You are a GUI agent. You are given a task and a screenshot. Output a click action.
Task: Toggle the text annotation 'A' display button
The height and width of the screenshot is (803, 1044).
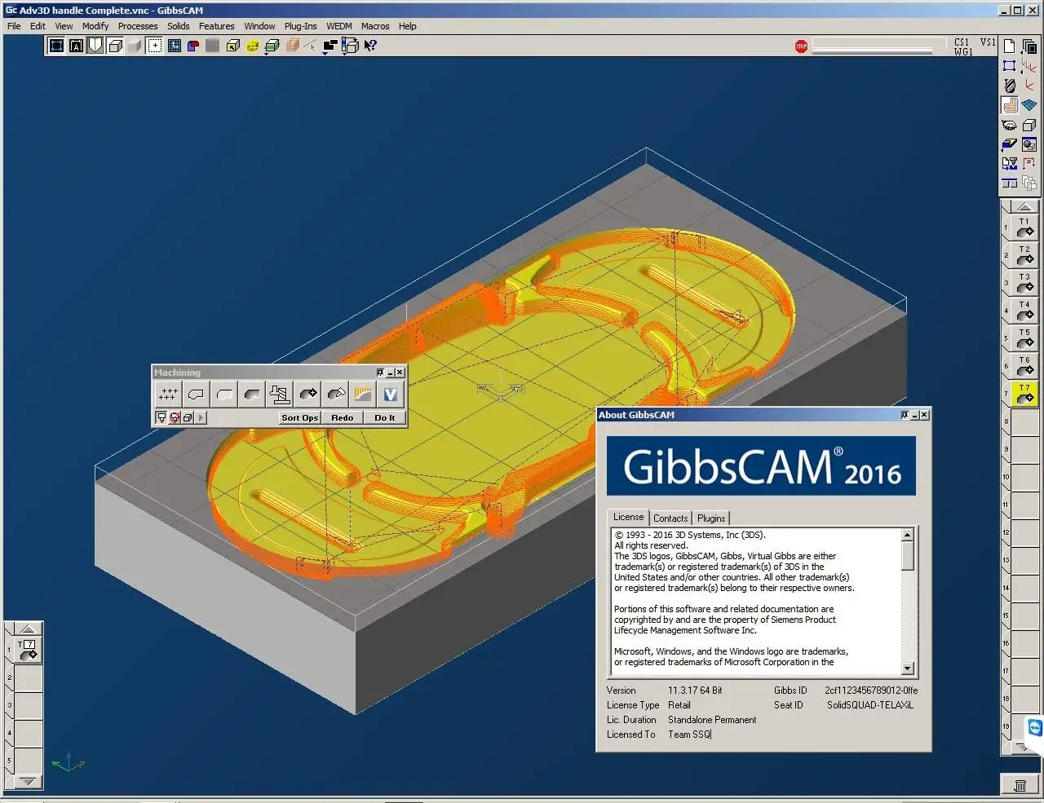[76, 46]
